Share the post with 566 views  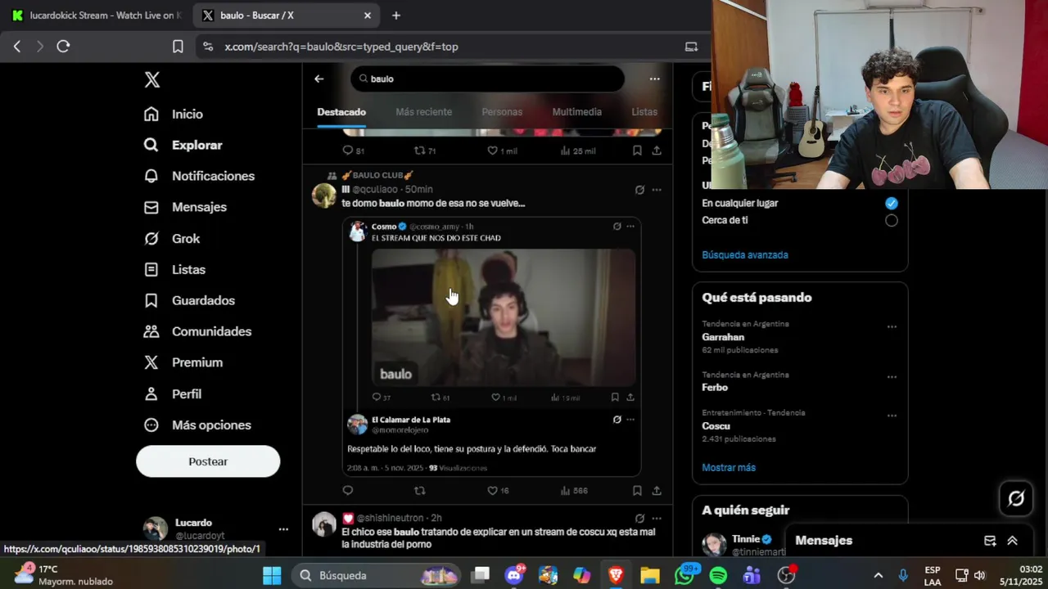(x=657, y=491)
